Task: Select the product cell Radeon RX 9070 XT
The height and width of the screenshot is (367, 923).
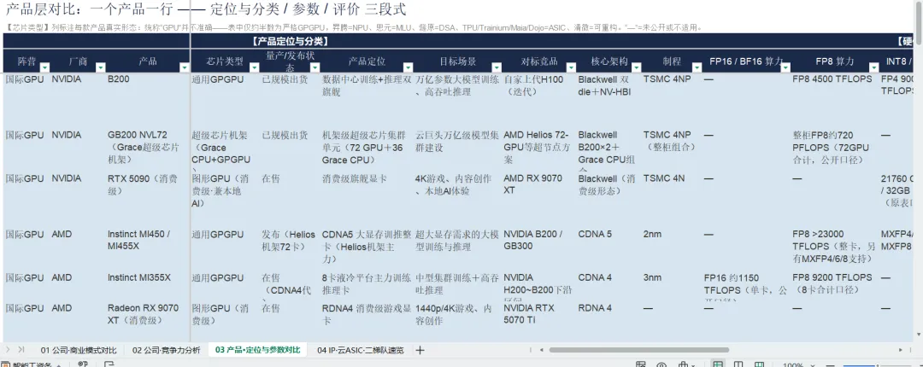Action: click(x=143, y=314)
